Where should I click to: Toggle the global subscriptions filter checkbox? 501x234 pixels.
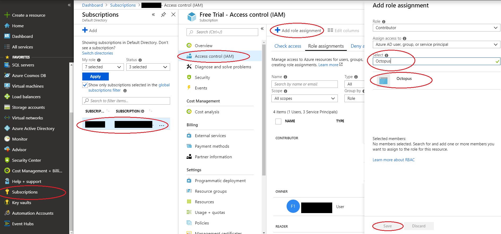85,85
